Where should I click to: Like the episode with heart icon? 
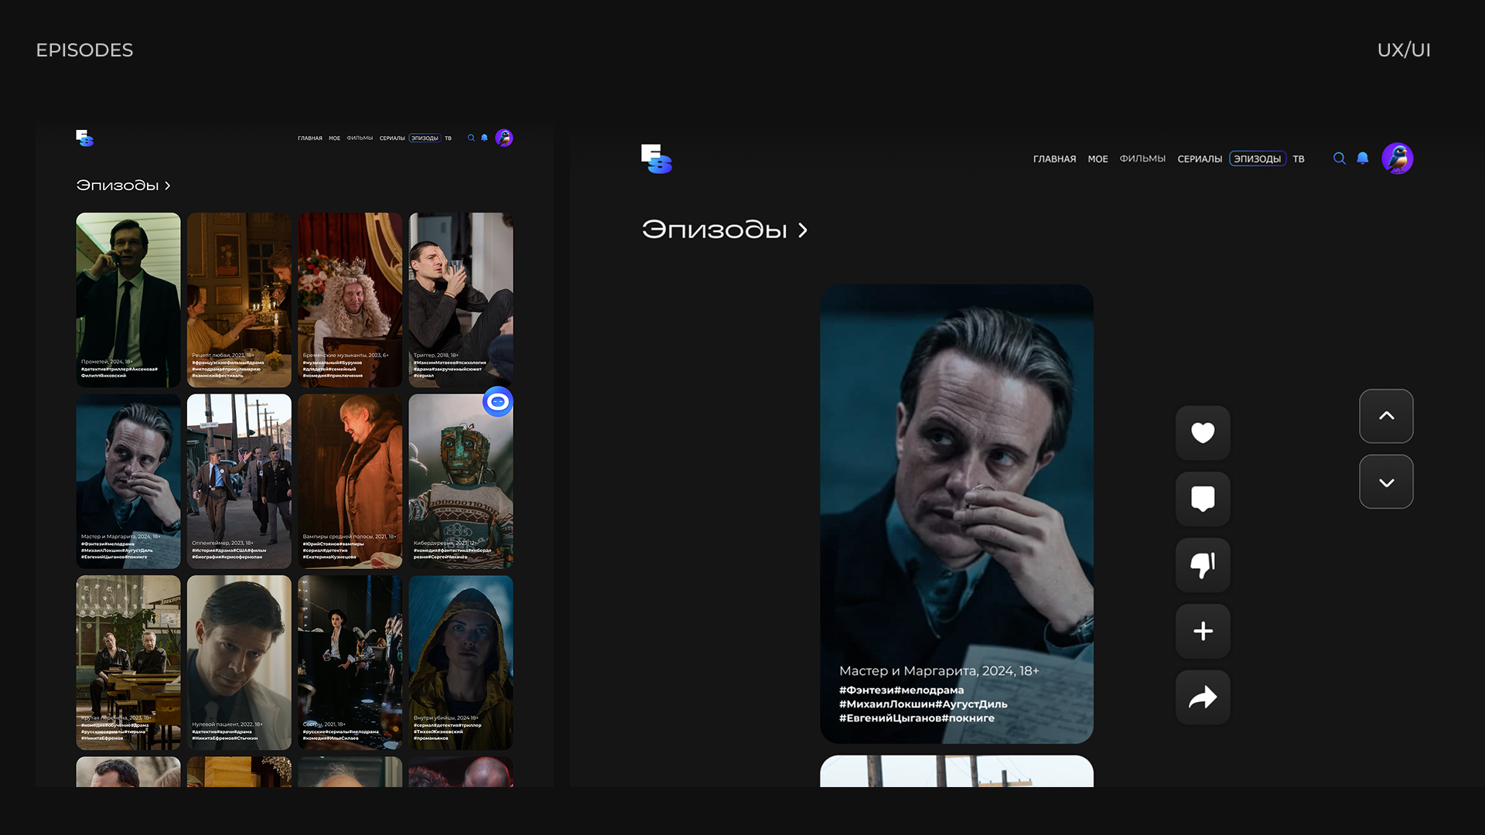pyautogui.click(x=1203, y=433)
